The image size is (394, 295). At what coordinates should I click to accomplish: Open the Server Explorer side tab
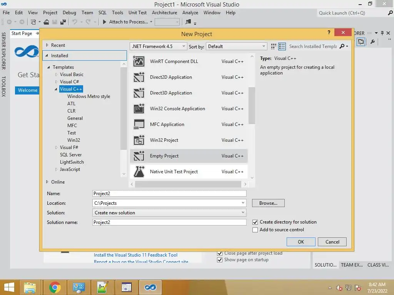[3, 51]
